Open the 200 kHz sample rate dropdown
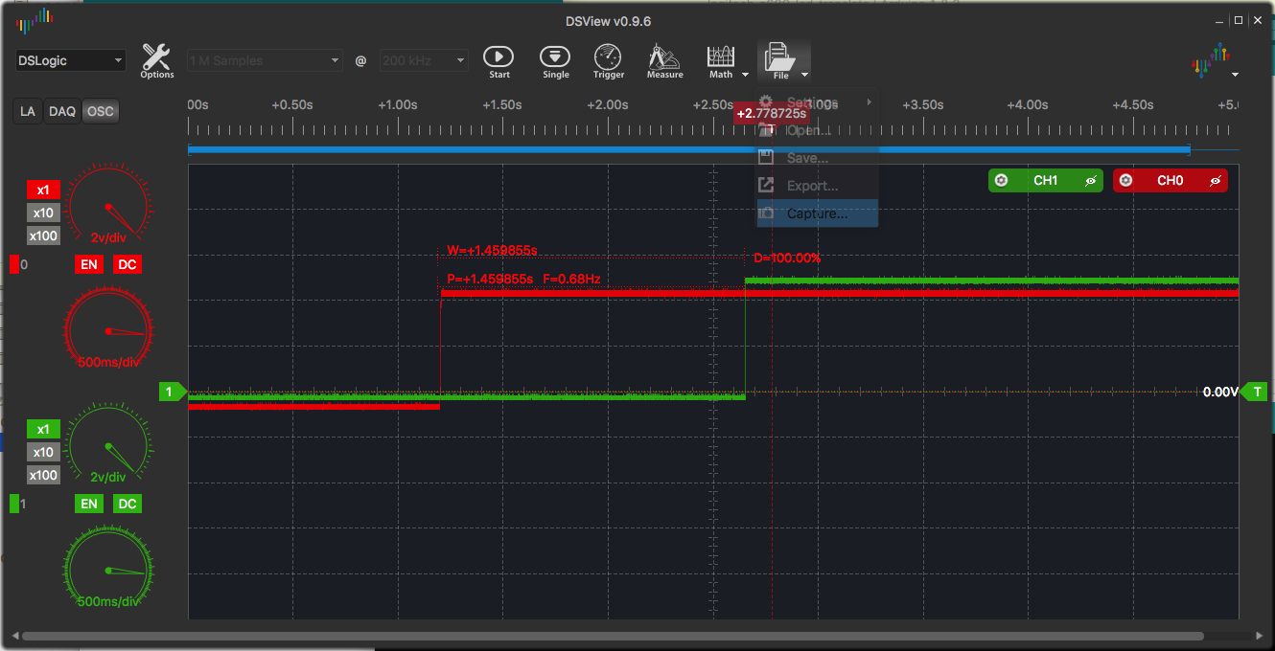Viewport: 1275px width, 651px height. click(x=424, y=60)
